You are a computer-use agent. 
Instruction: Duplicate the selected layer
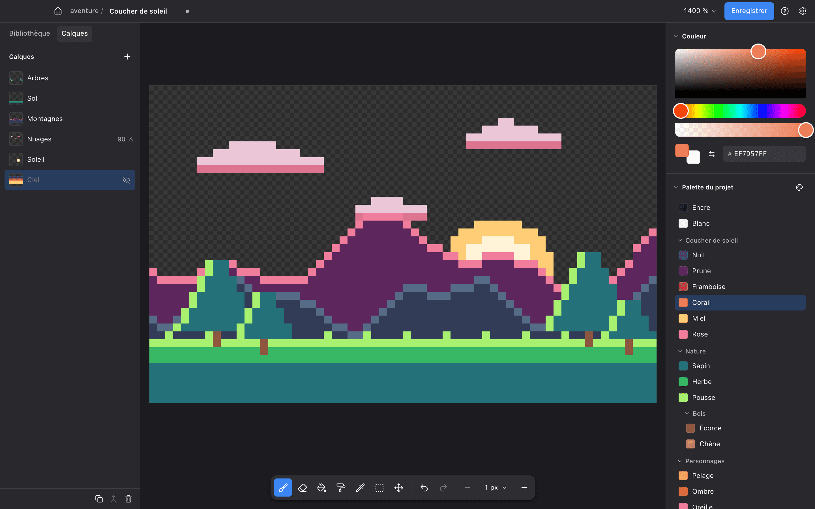pyautogui.click(x=99, y=499)
